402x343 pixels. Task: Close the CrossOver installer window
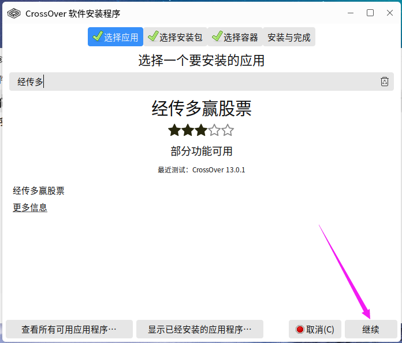[x=390, y=13]
